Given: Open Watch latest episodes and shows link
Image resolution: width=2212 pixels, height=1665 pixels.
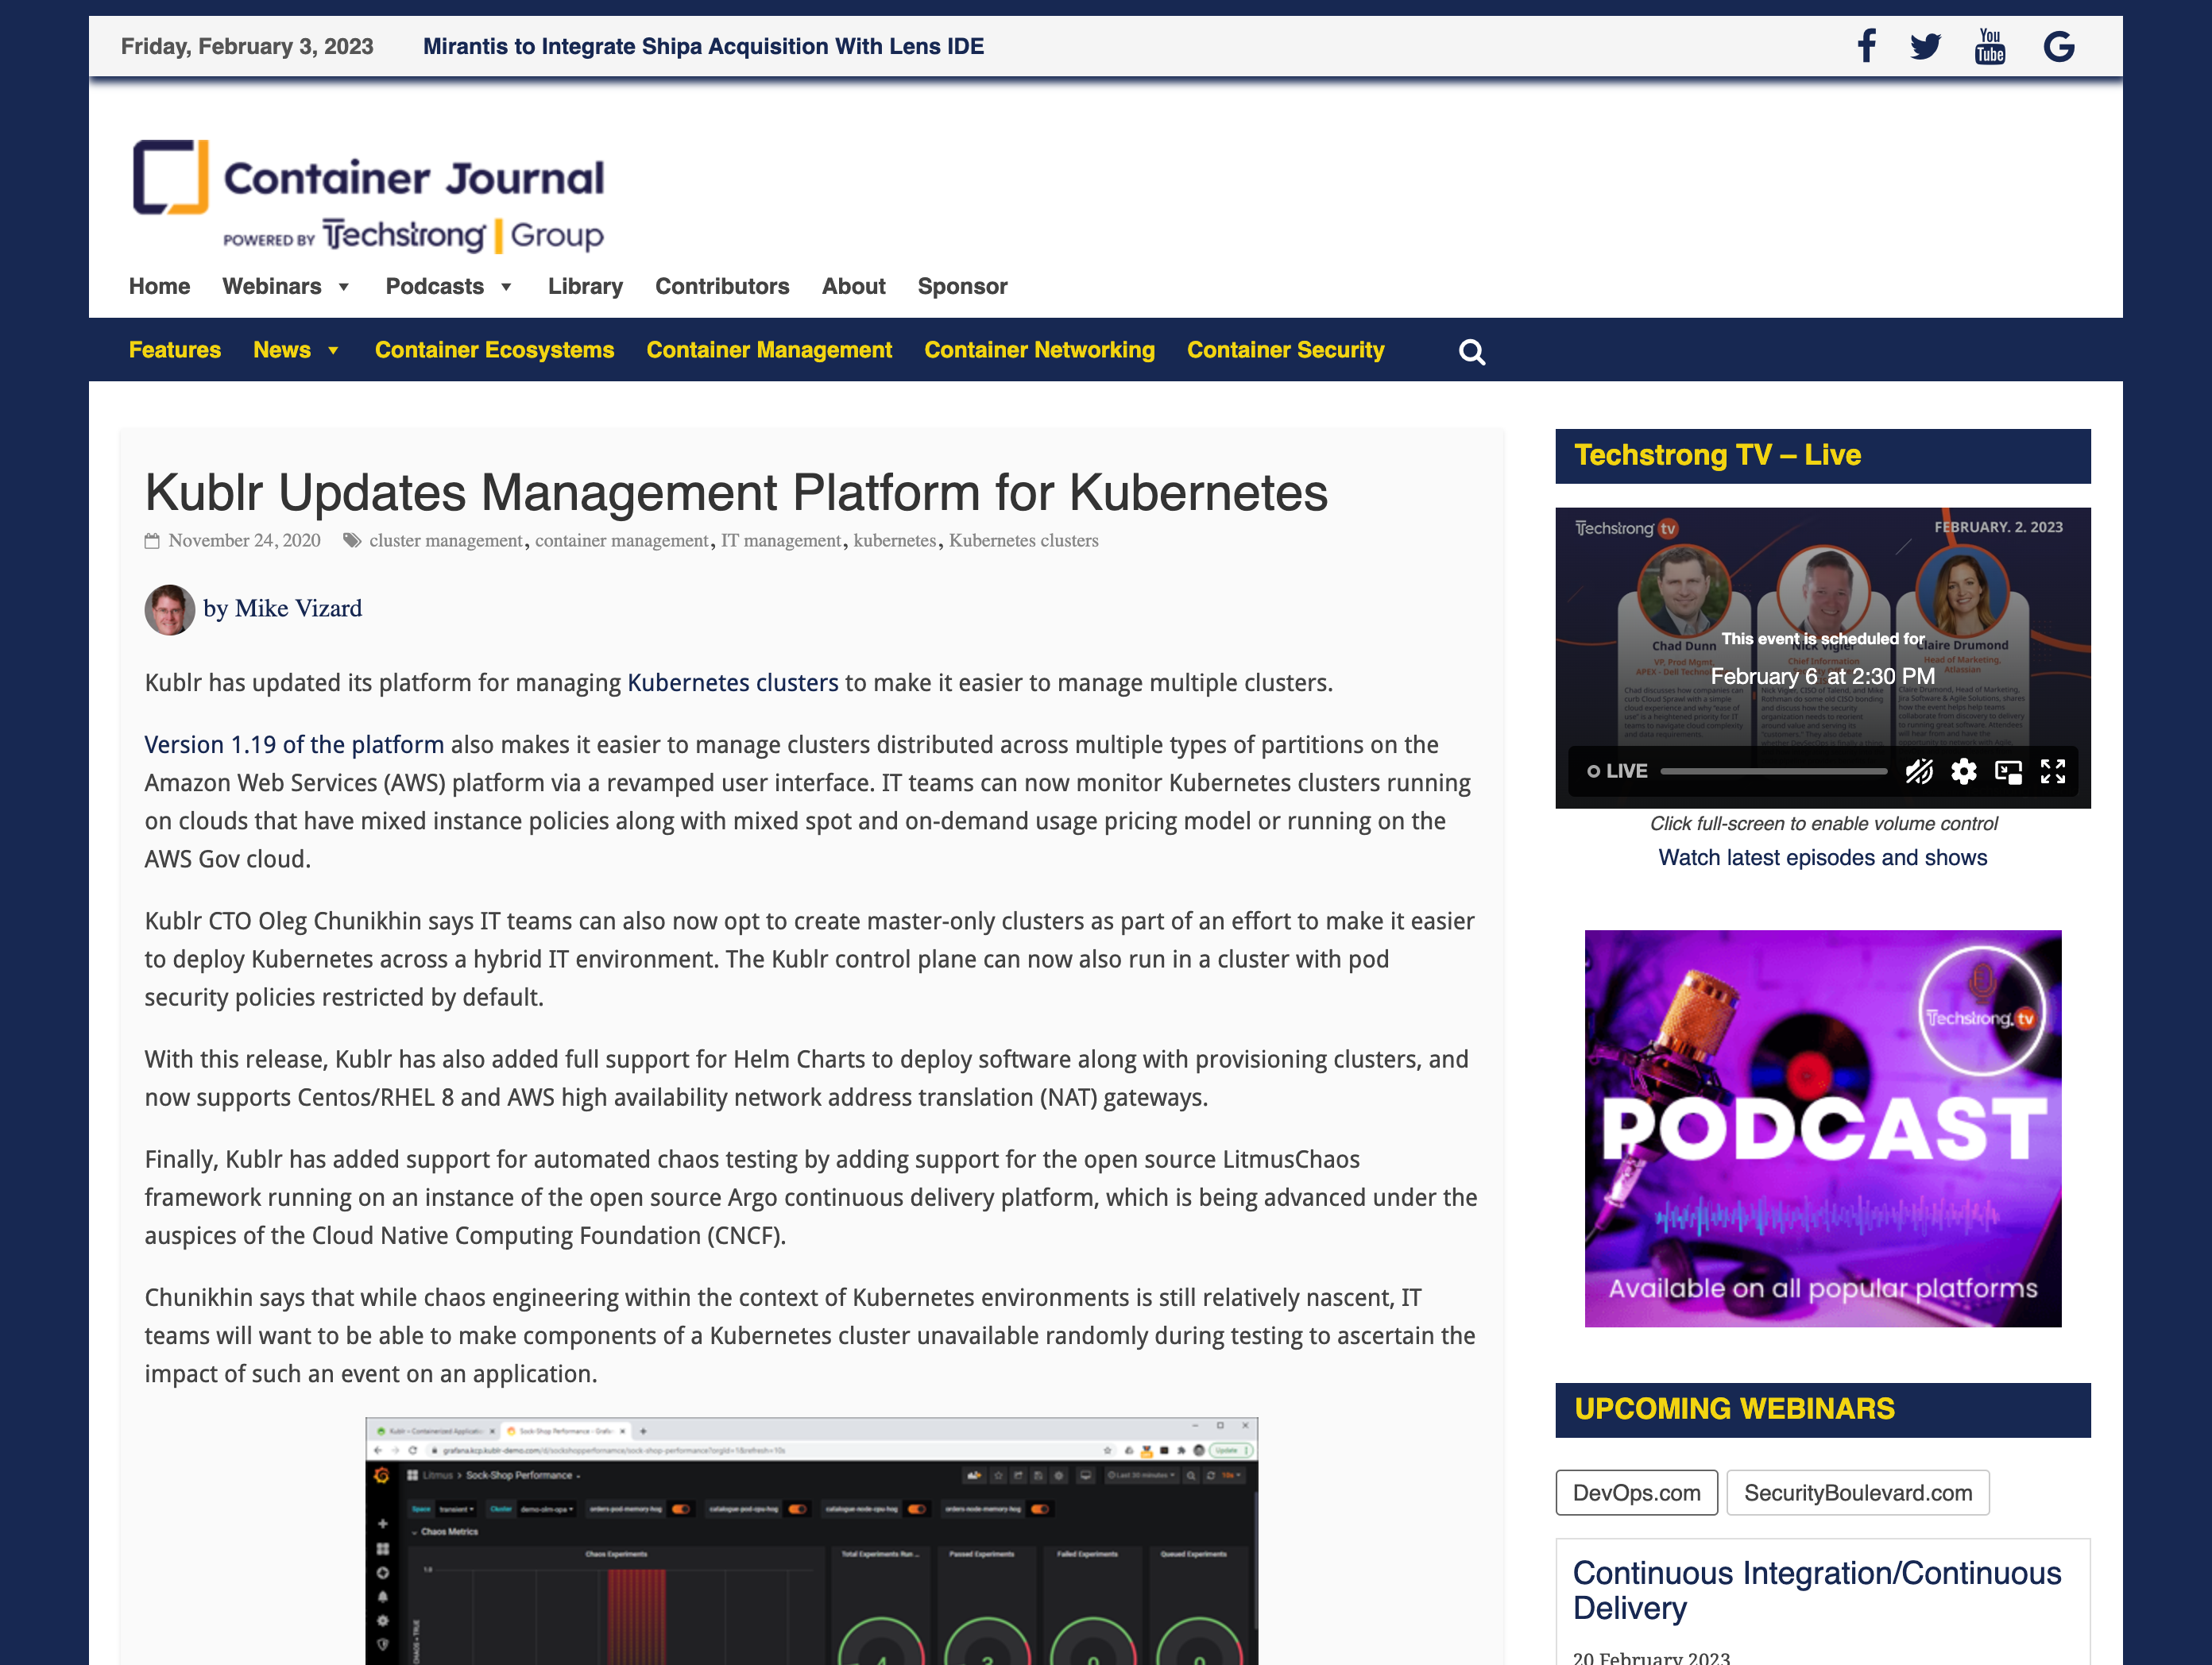Looking at the screenshot, I should click(1823, 858).
